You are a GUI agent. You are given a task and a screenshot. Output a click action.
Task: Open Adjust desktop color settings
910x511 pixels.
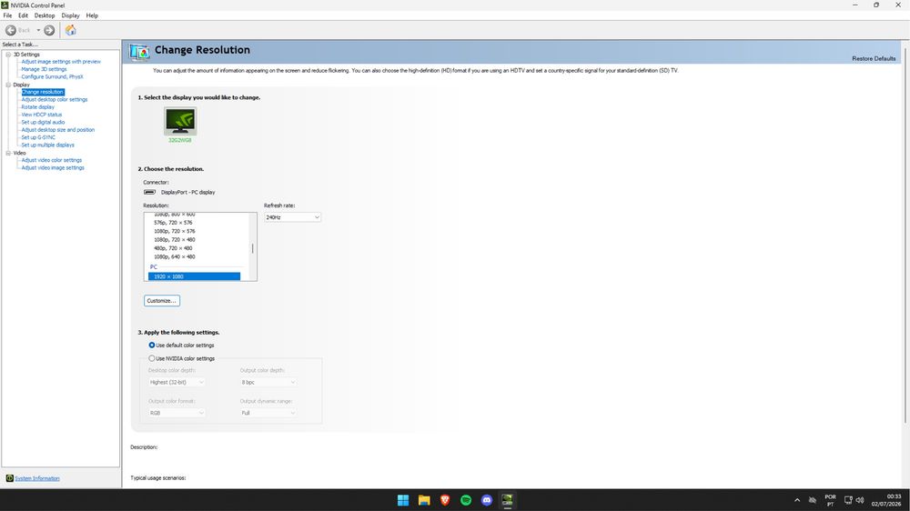55,99
